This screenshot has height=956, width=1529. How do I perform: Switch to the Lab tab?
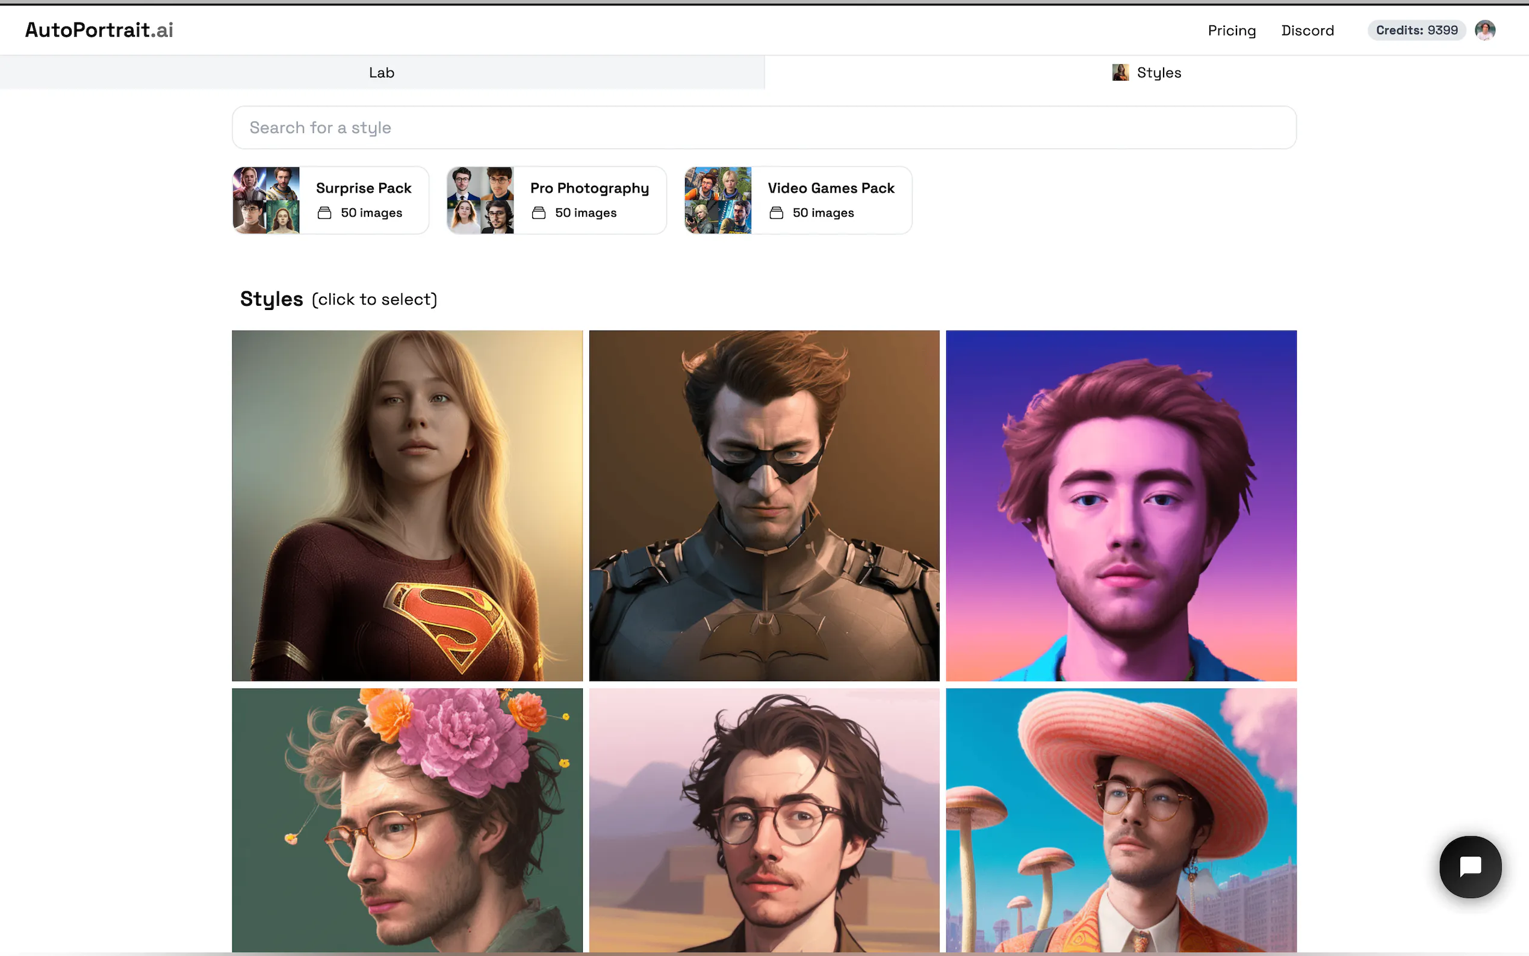[x=381, y=72]
